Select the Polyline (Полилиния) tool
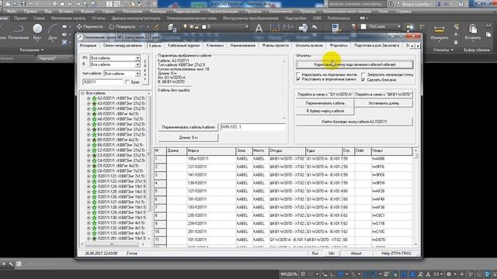The image size is (497, 279). click(19, 32)
